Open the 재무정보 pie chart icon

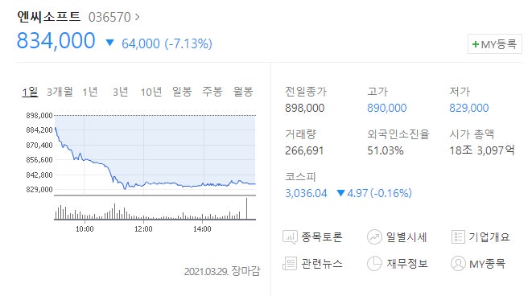[x=374, y=263]
